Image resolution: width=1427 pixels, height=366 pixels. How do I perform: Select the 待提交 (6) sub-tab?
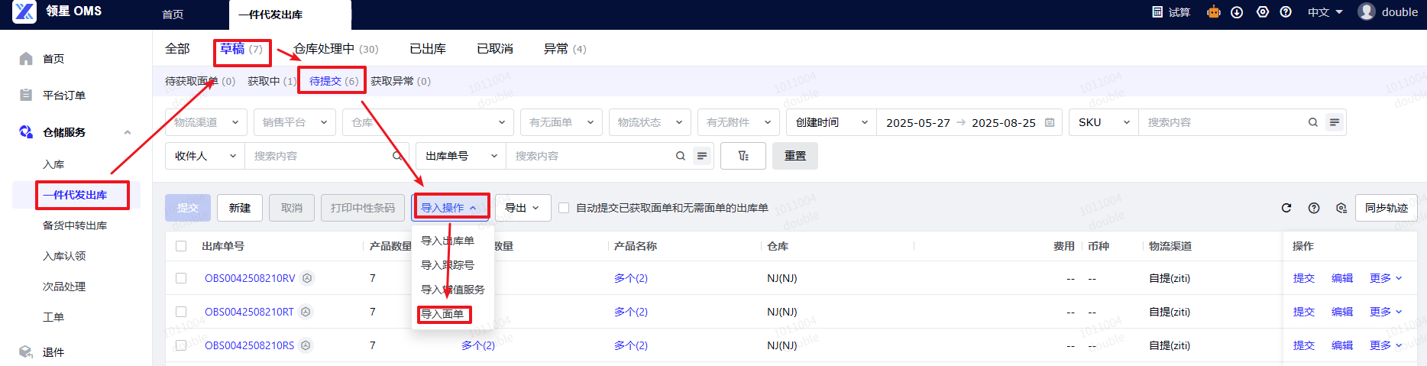pos(334,81)
